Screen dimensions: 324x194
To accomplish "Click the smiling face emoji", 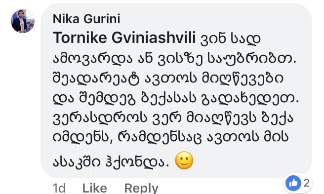I will [184, 160].
